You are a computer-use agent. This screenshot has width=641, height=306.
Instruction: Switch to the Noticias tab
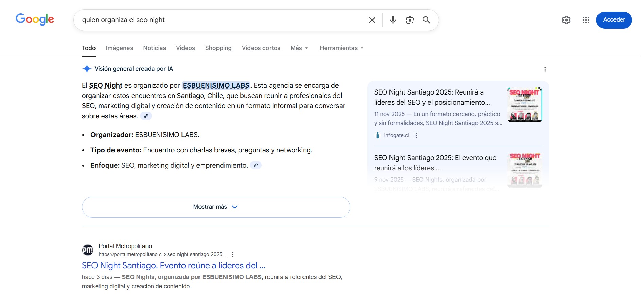pos(154,48)
